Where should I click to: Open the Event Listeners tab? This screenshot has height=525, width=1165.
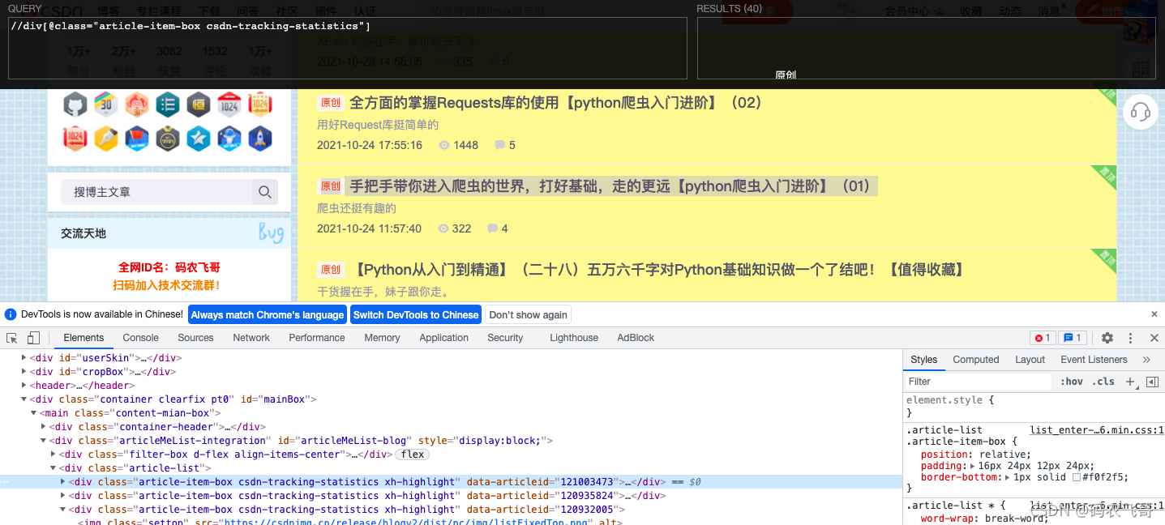pyautogui.click(x=1094, y=360)
